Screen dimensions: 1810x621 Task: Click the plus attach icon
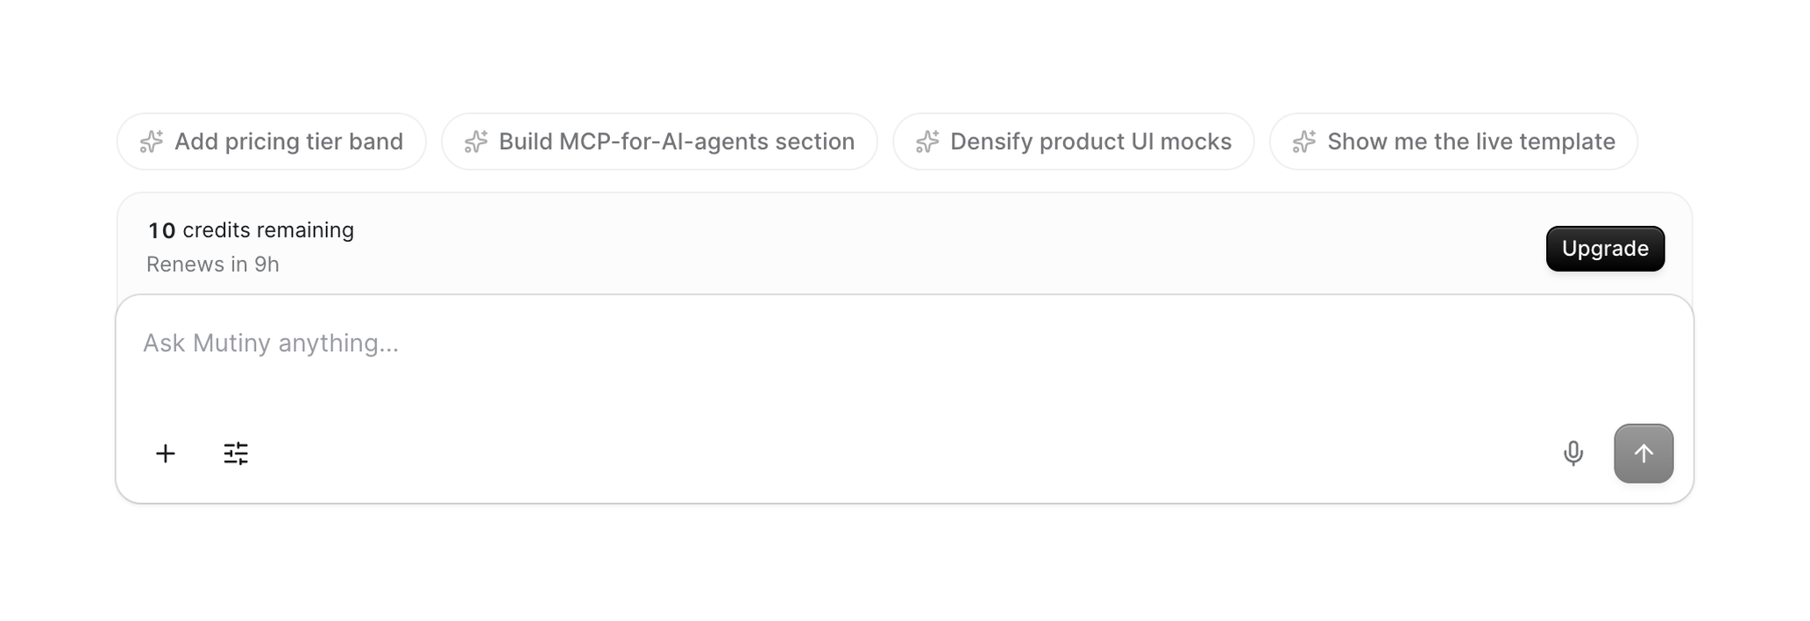click(x=165, y=454)
